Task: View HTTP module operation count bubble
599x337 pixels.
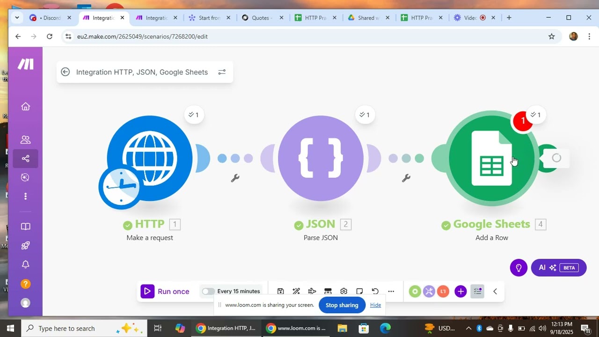Action: coord(194,115)
